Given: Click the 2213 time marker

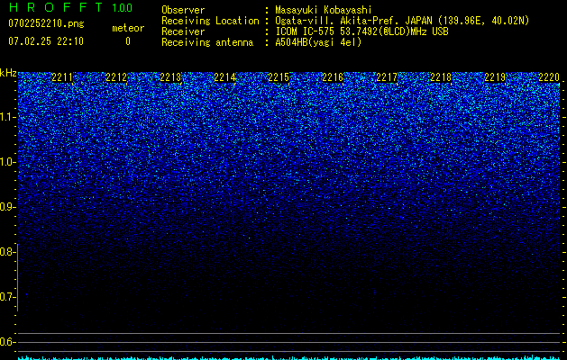Looking at the screenshot, I should tap(170, 77).
